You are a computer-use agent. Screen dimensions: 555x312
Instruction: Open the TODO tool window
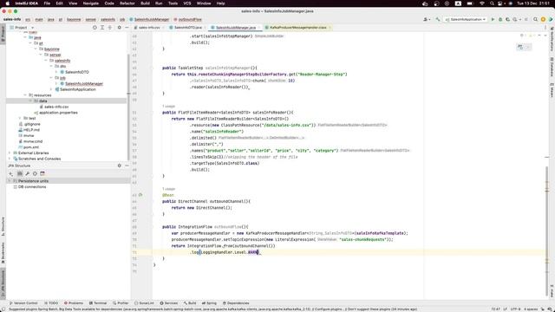point(51,303)
